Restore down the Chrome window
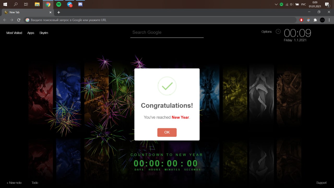 (x=319, y=12)
